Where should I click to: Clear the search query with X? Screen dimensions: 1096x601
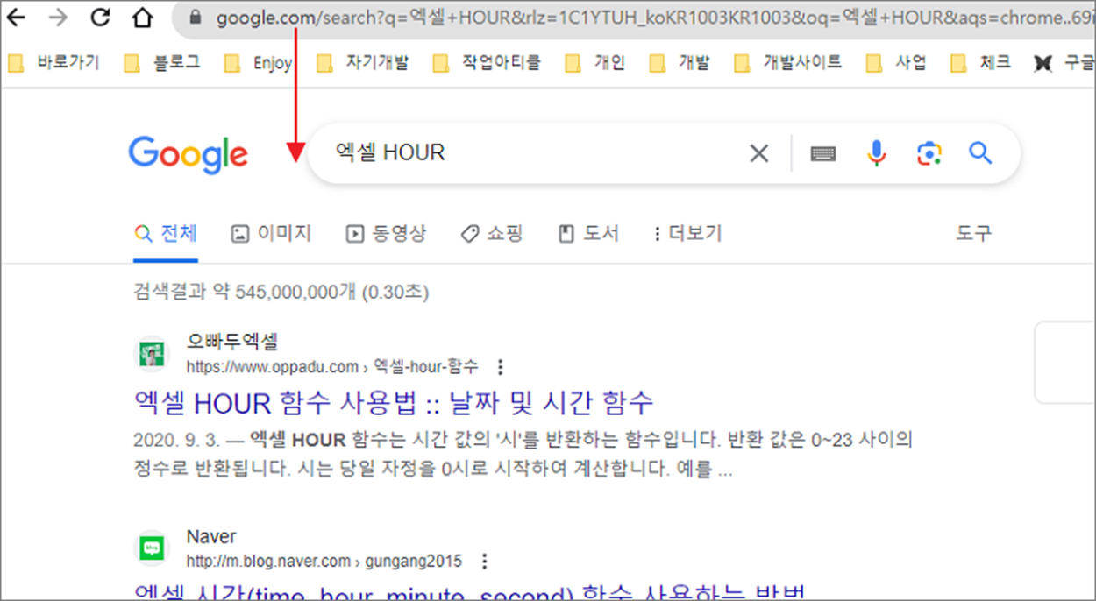758,154
